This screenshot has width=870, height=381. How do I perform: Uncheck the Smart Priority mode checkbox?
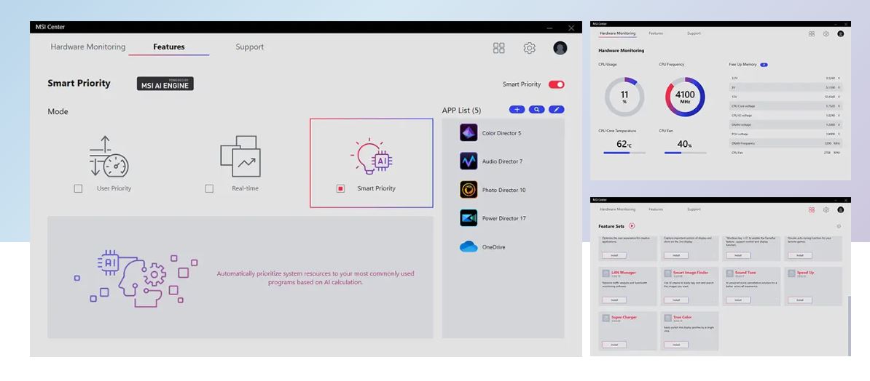coord(340,189)
